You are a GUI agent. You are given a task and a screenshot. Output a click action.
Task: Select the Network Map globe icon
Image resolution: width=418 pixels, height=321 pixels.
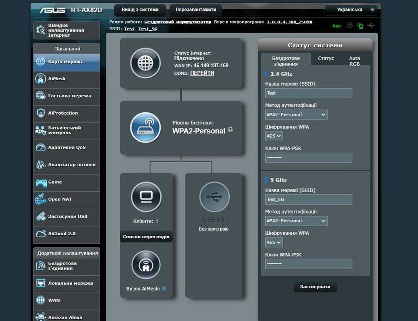[x=40, y=61]
